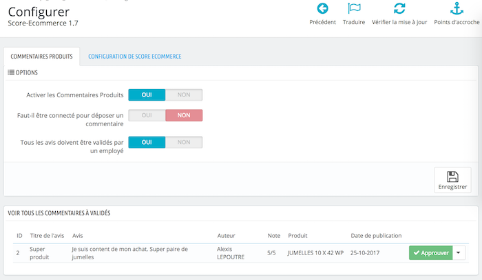Switch to Commentaires Produits tab

[41, 57]
